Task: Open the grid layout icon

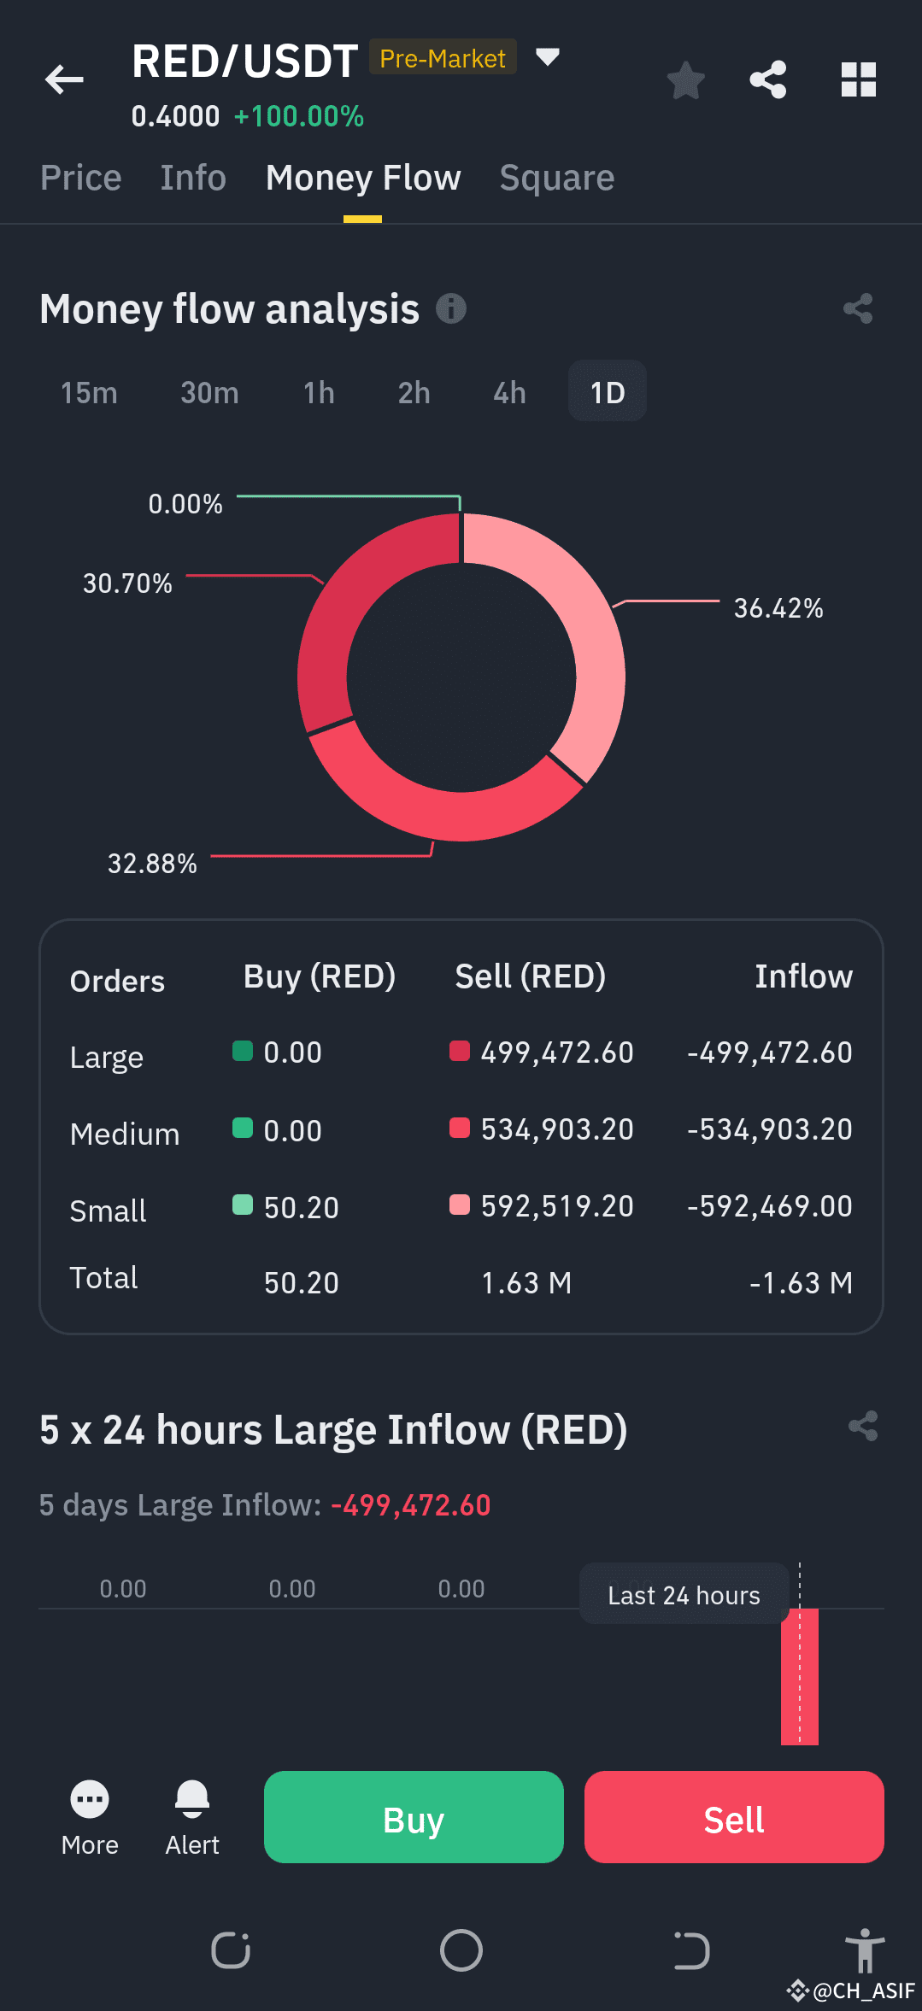Action: [859, 79]
